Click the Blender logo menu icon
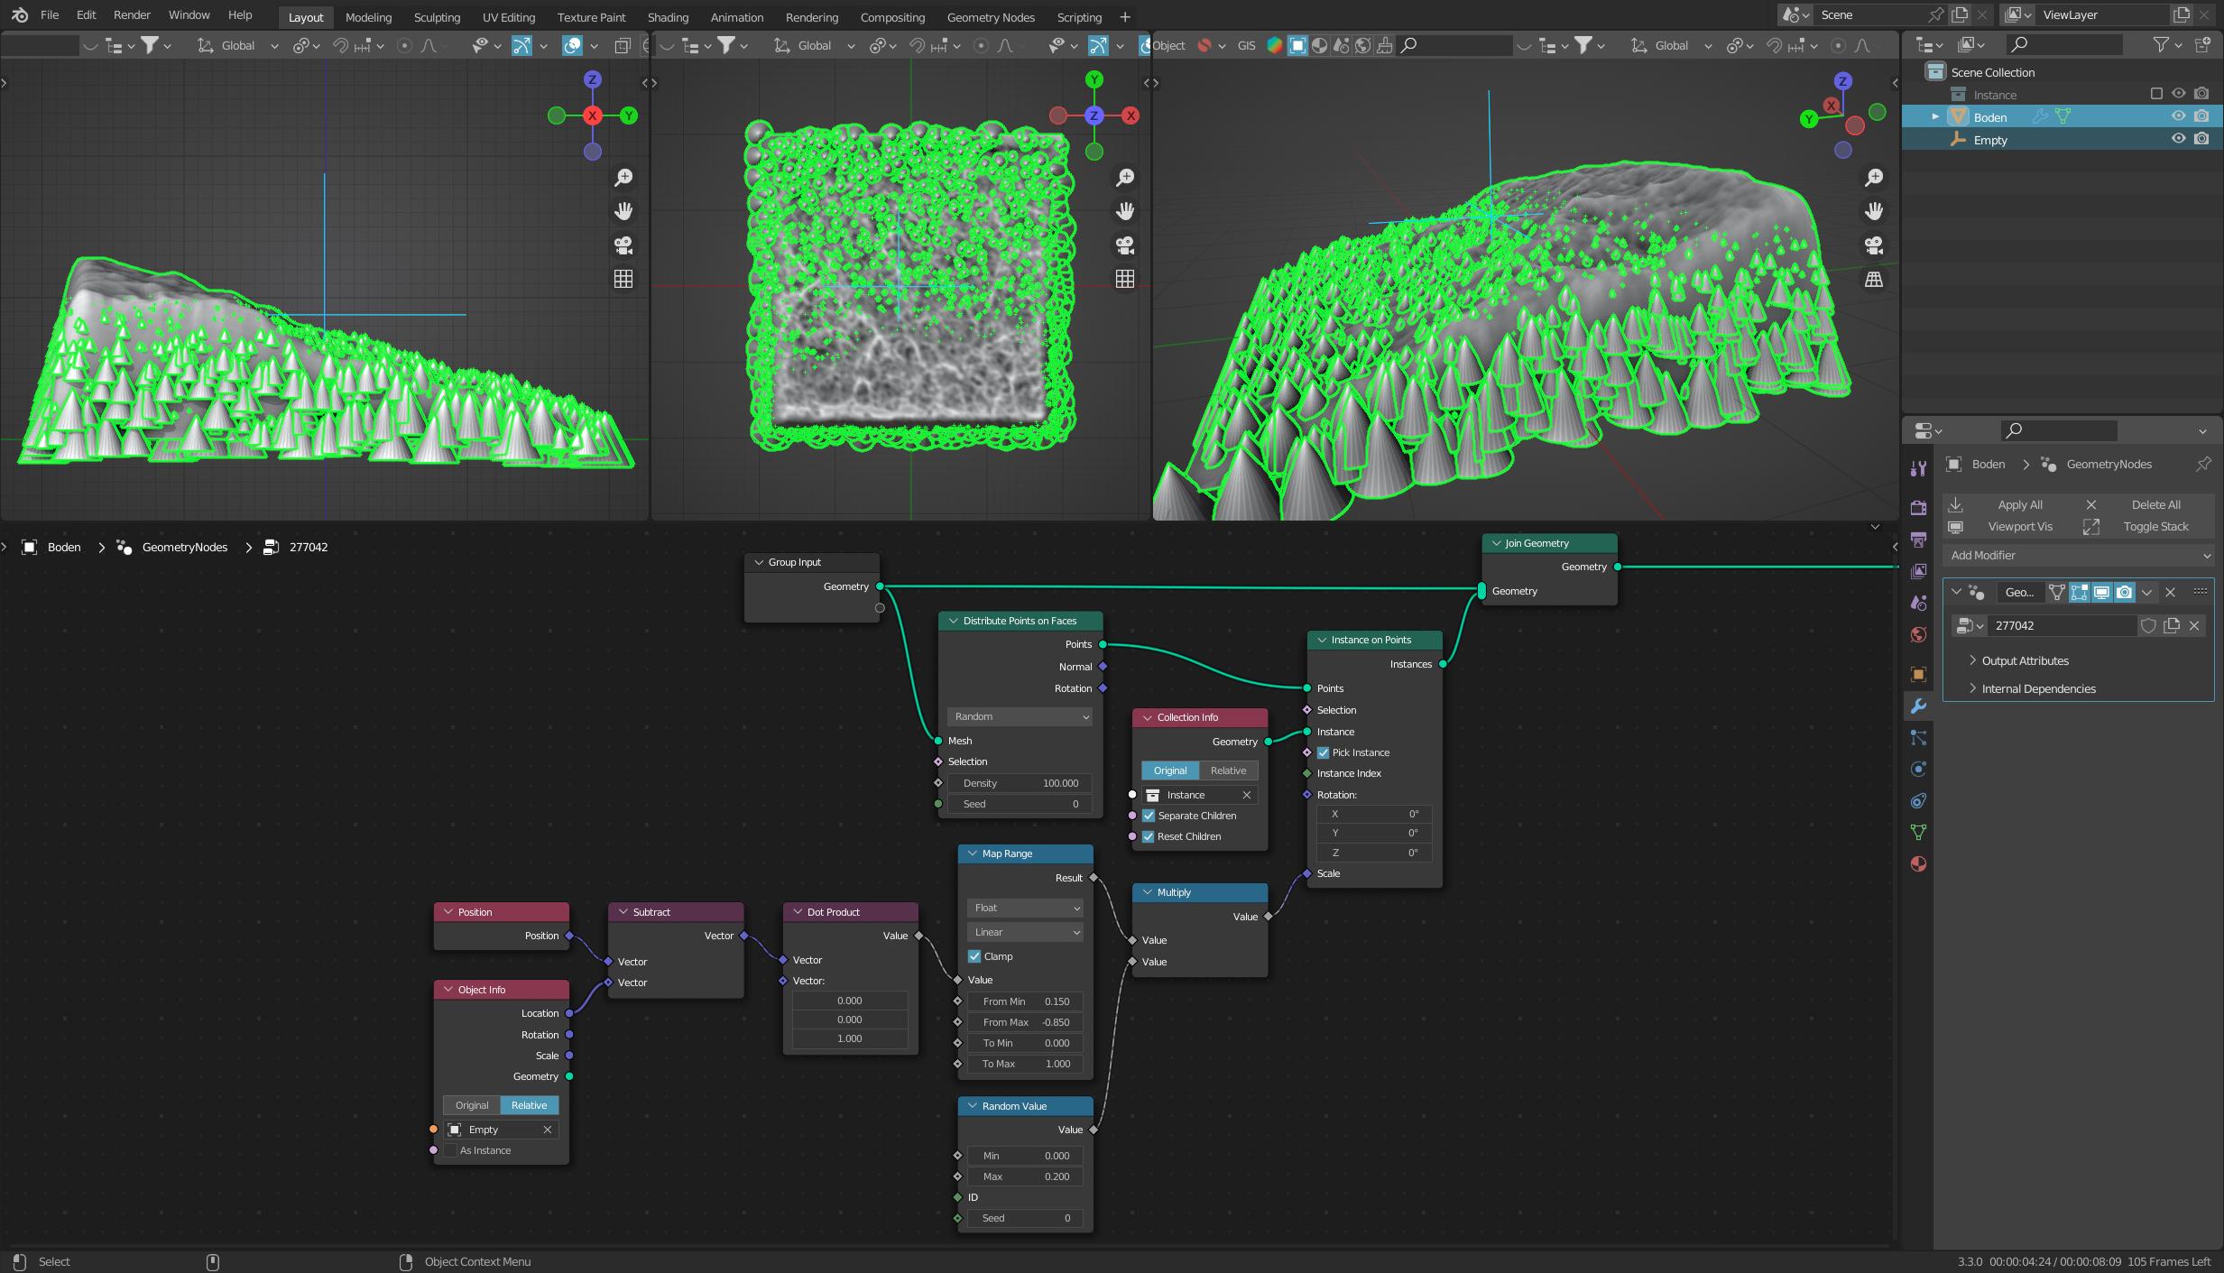 20,15
